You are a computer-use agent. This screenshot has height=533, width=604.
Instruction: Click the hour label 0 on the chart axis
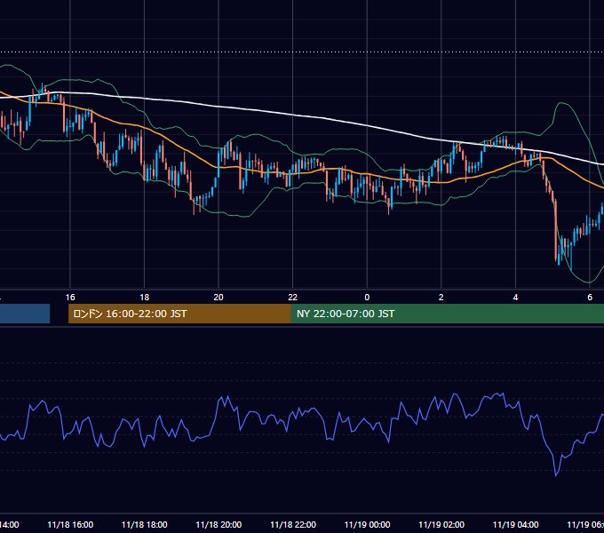point(367,298)
